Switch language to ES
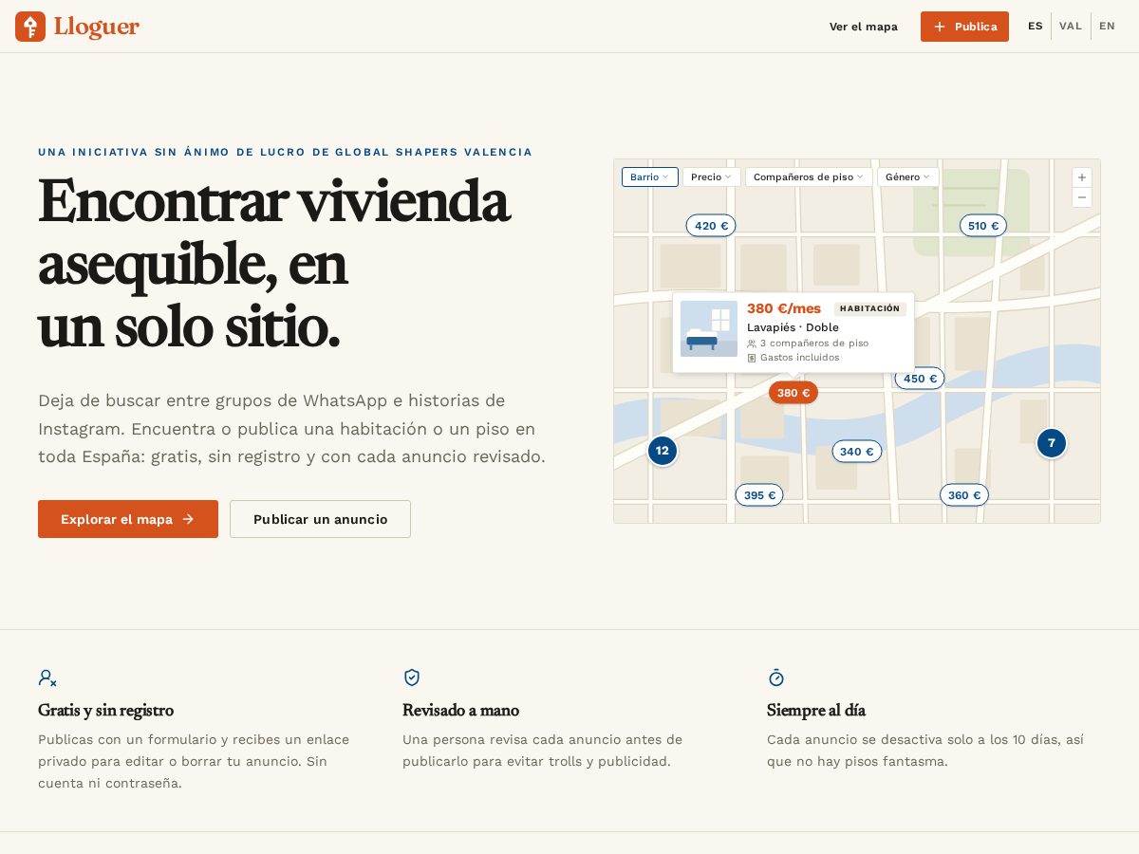Screen dimensions: 1139x854 [x=1036, y=27]
